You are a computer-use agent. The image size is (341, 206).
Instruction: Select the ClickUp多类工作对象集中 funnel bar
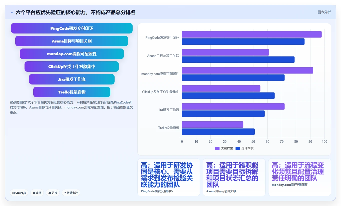pyautogui.click(x=72, y=66)
